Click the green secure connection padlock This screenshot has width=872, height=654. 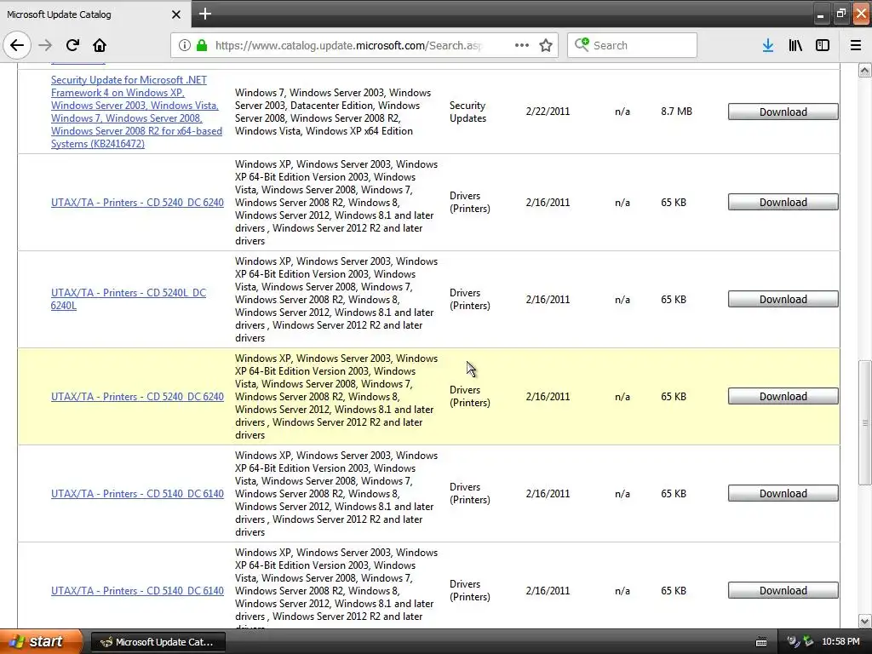click(202, 45)
